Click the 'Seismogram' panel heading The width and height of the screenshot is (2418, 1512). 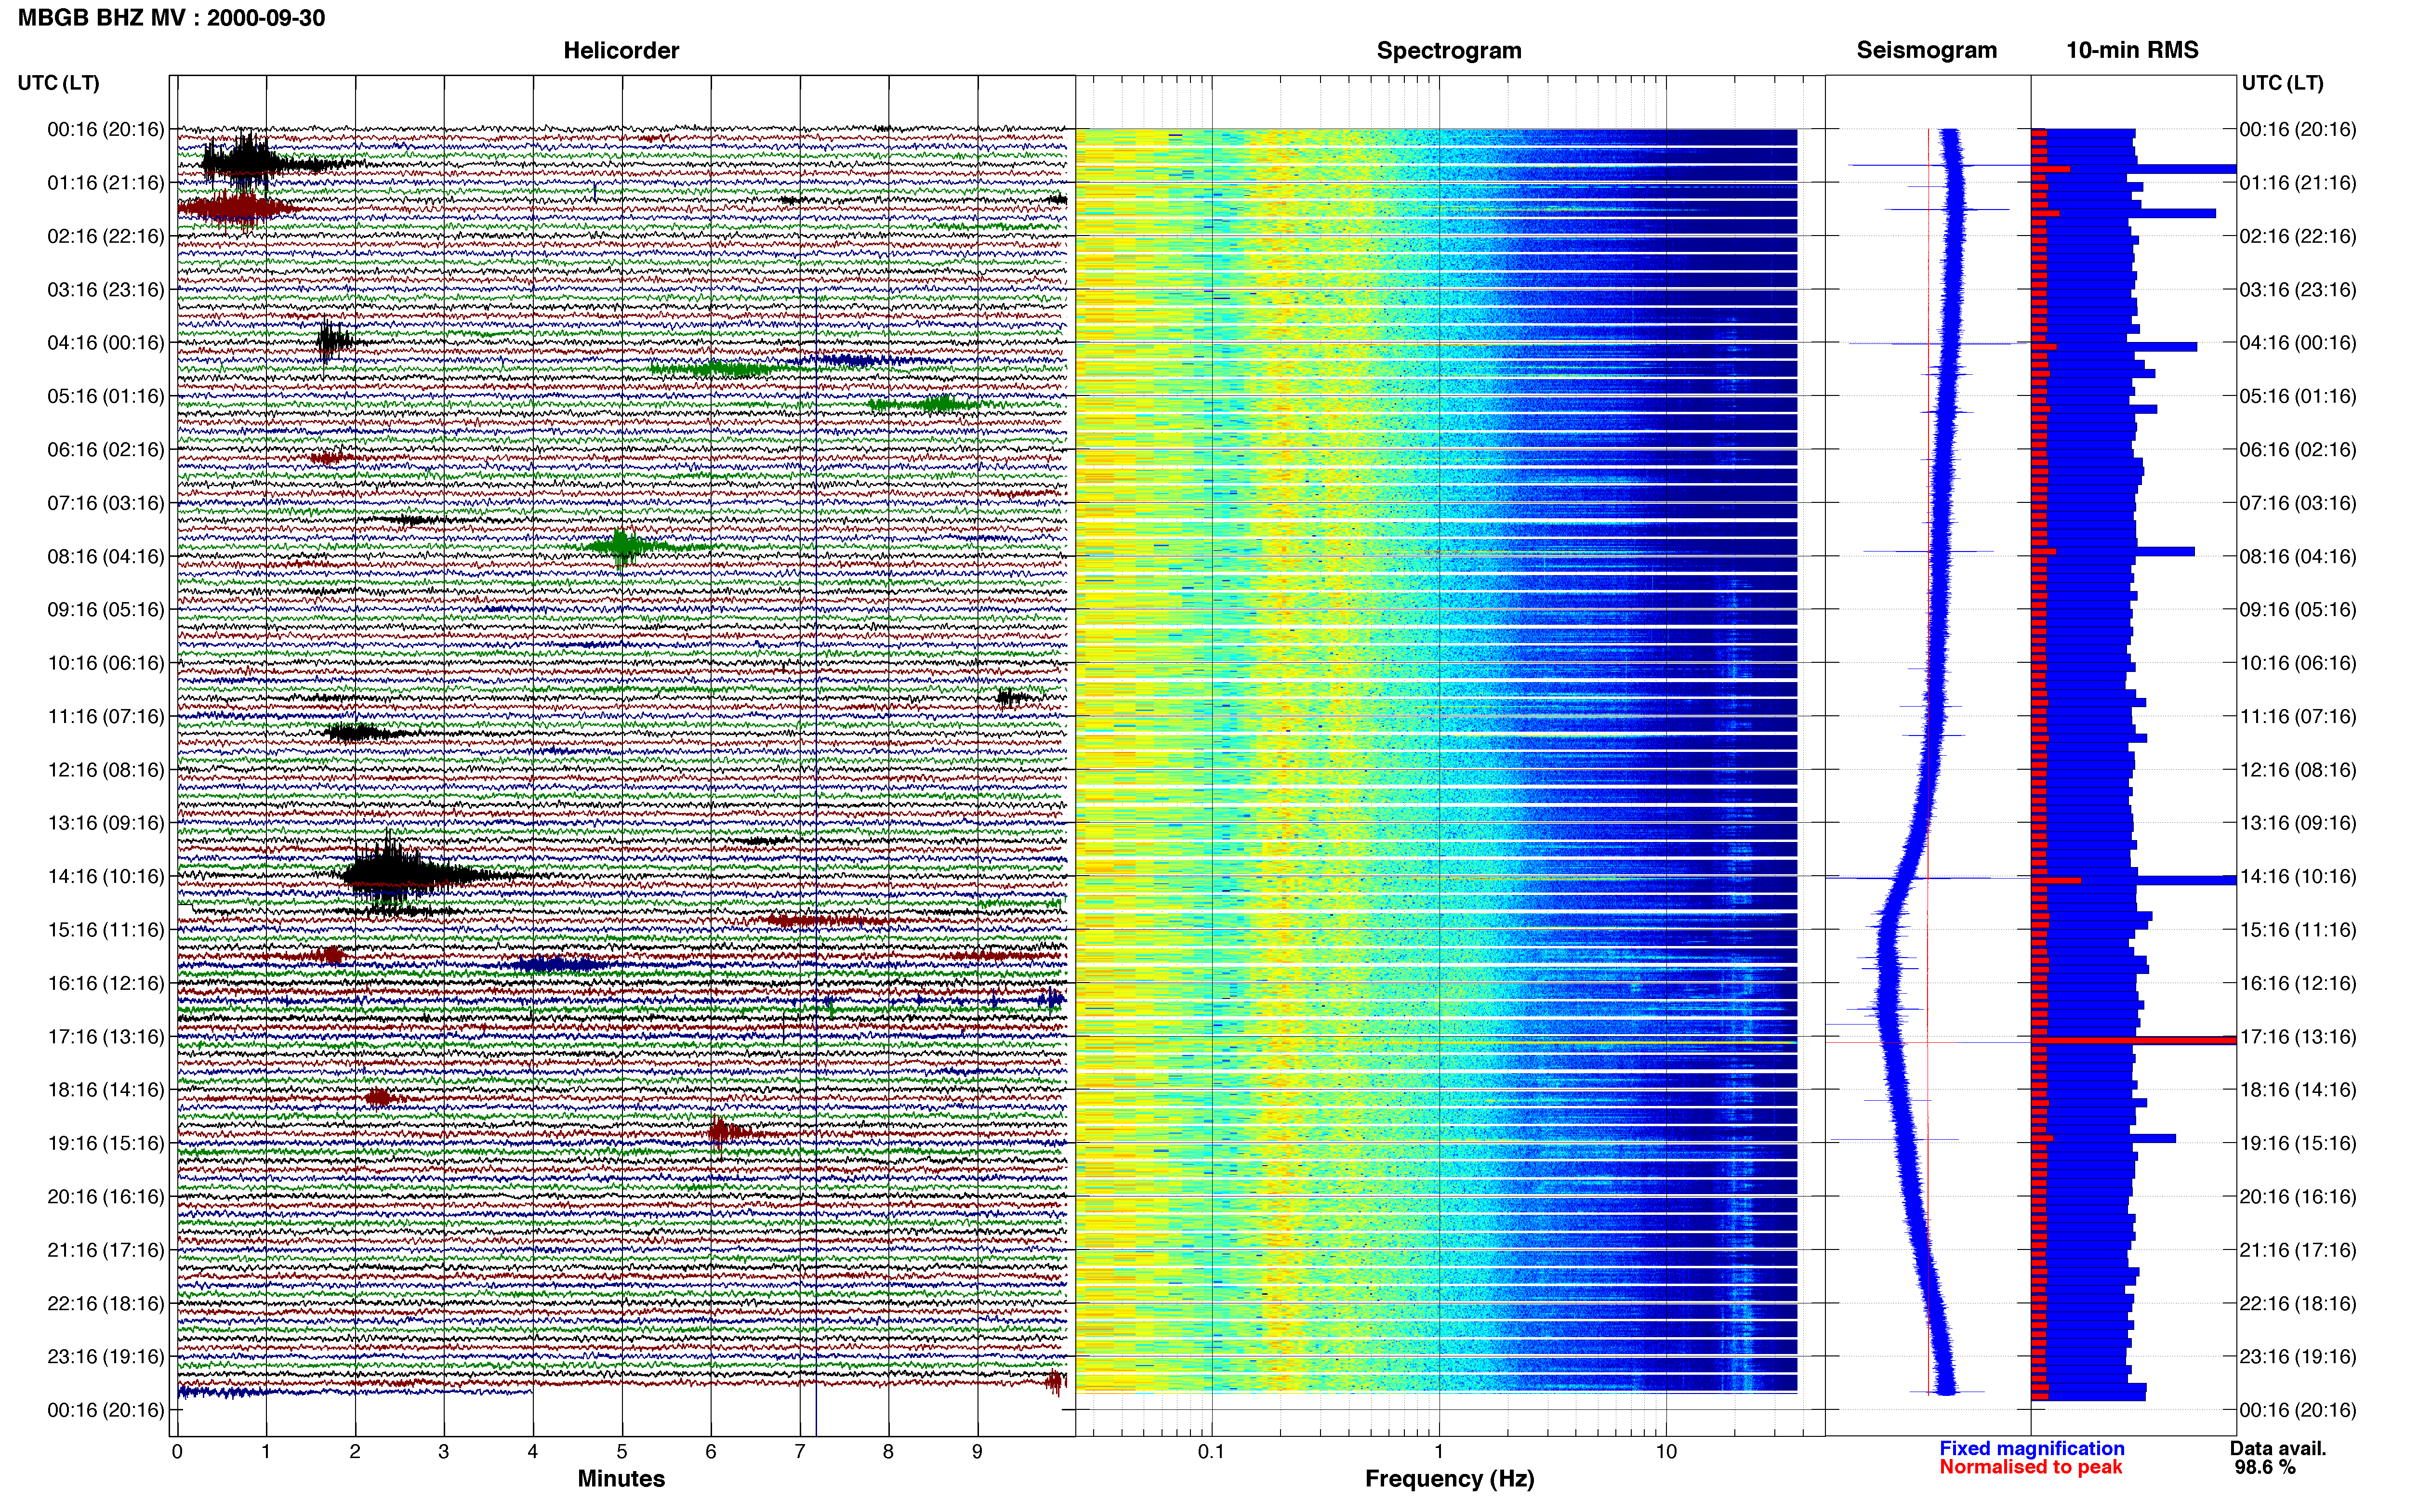1926,51
